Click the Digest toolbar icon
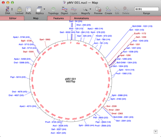This screenshot has width=161, height=137. coord(64,9)
